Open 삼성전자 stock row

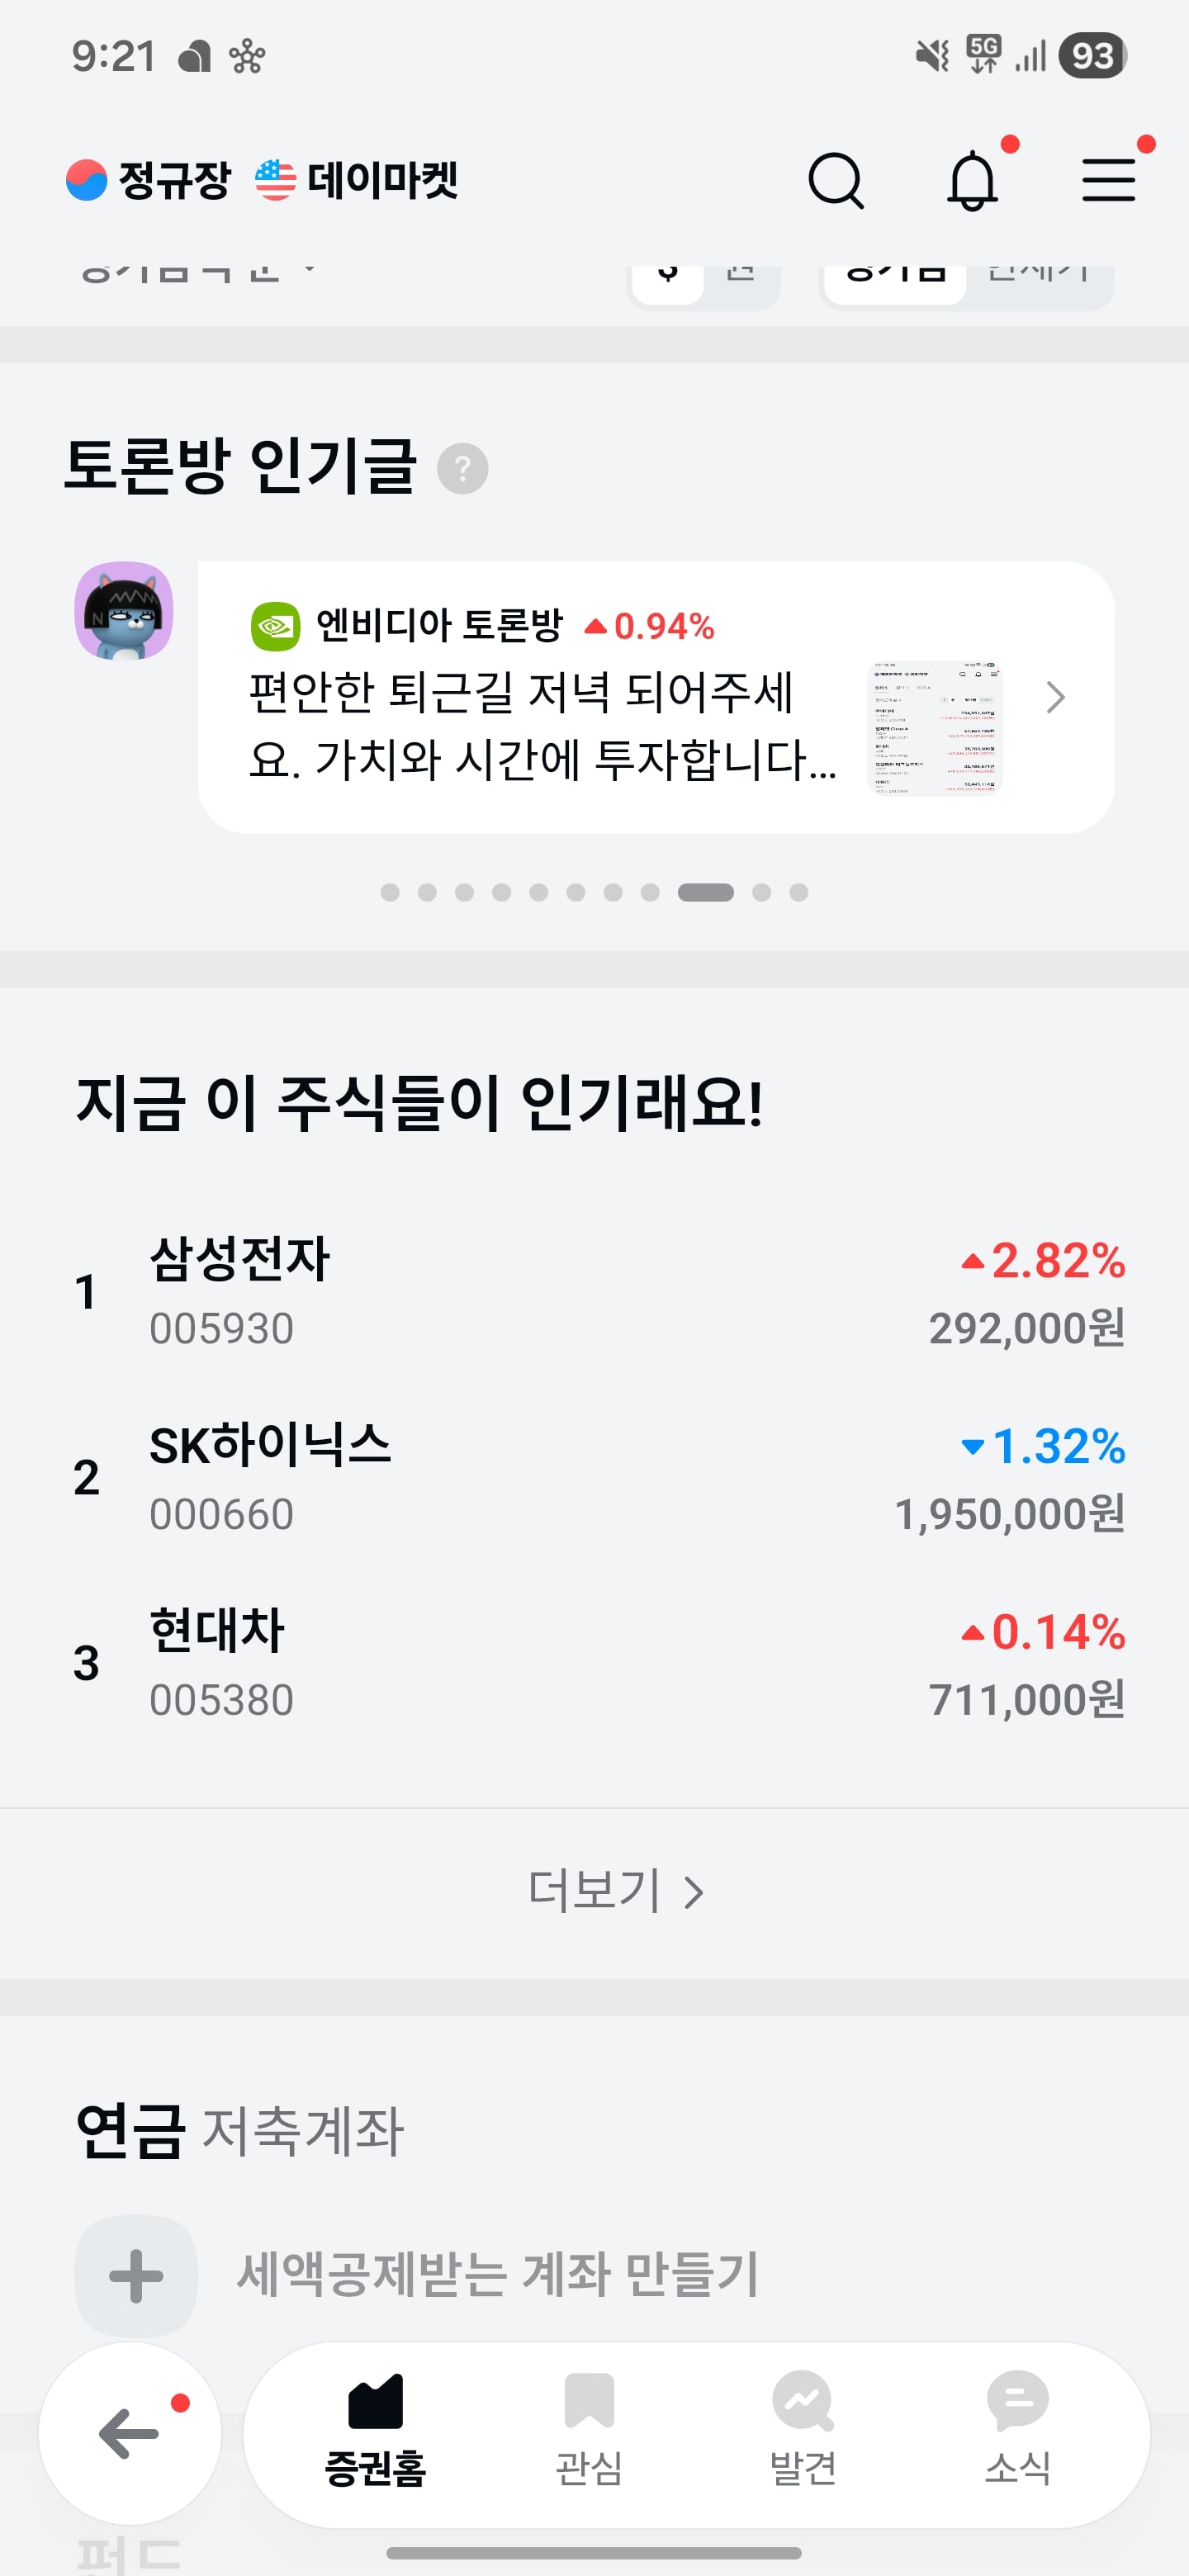(594, 1292)
